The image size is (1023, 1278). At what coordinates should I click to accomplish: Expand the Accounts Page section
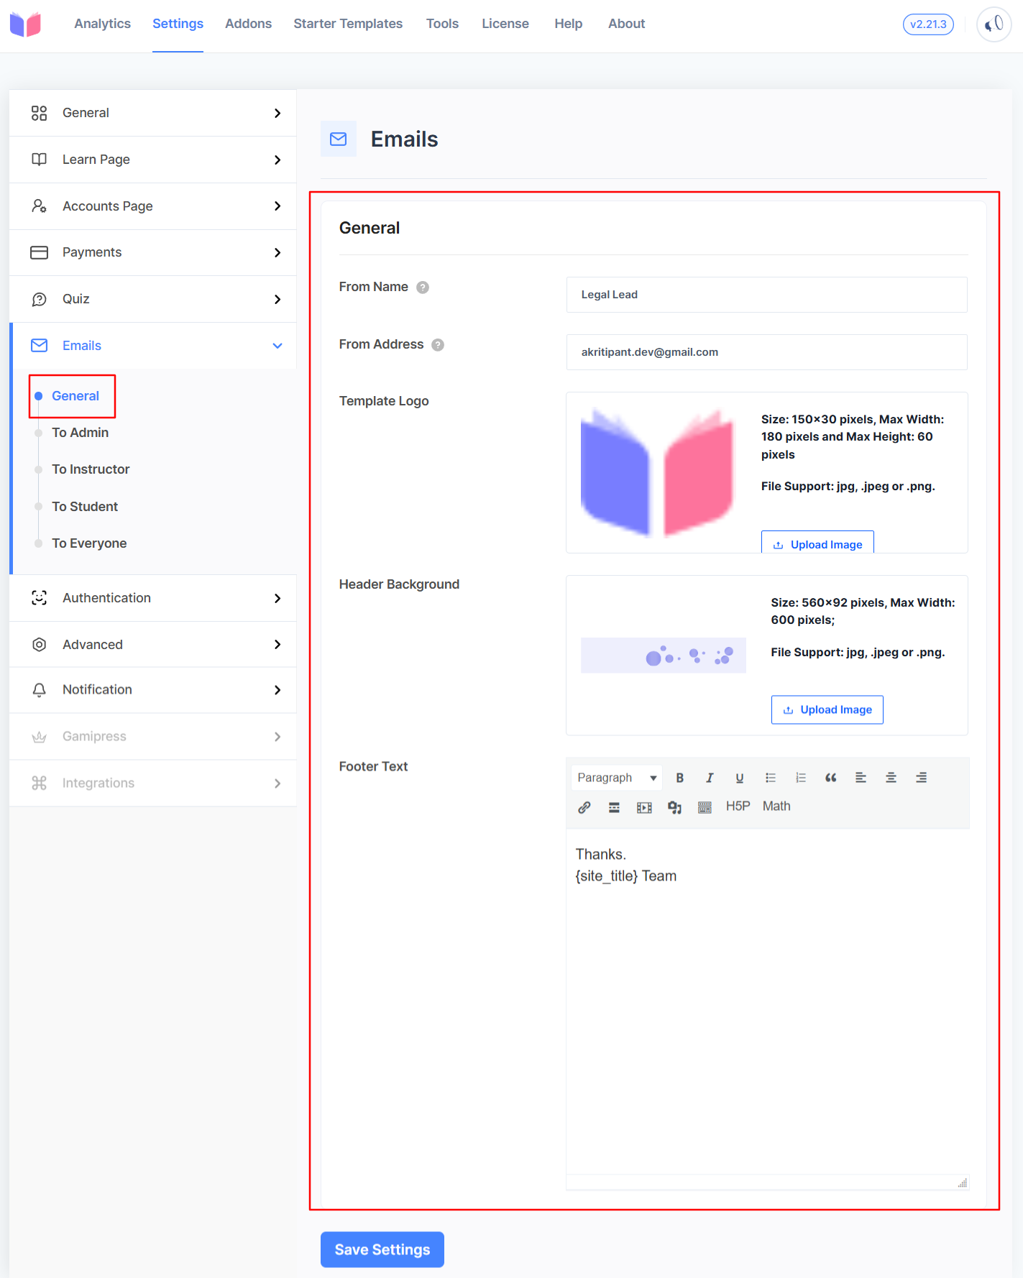click(152, 206)
